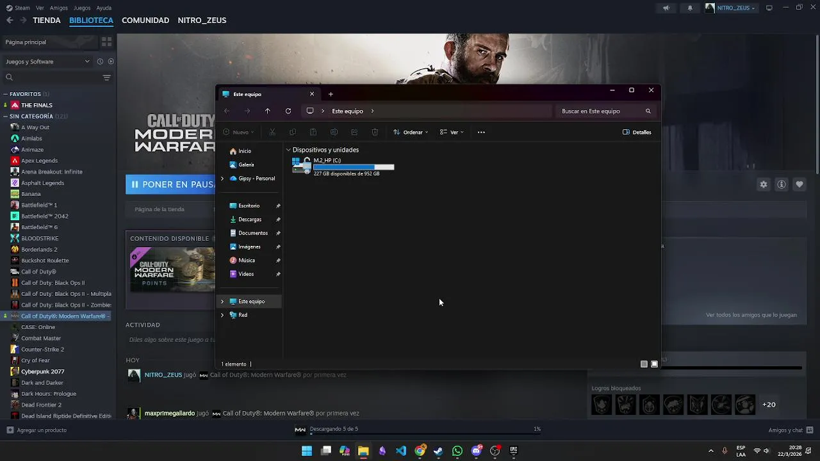Open the Juegos menu in Steam
The width and height of the screenshot is (820, 461).
[82, 8]
